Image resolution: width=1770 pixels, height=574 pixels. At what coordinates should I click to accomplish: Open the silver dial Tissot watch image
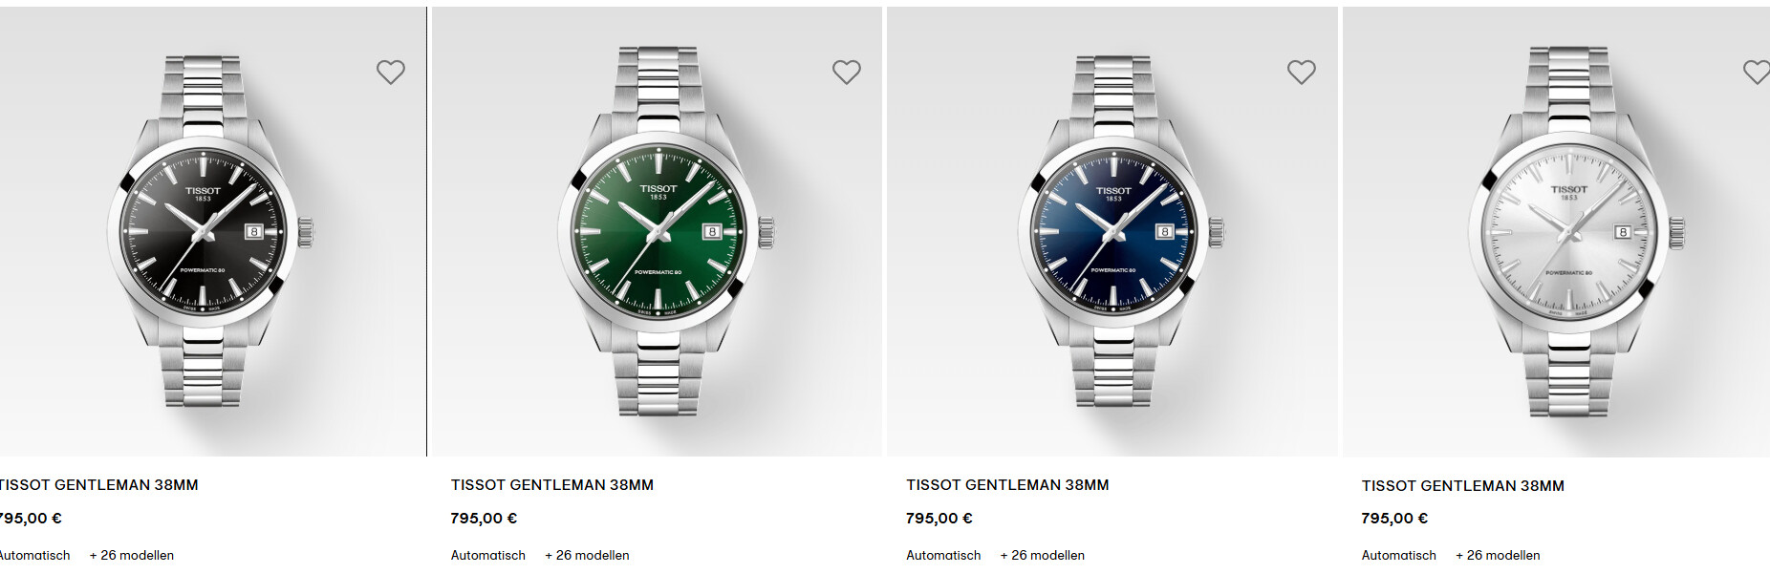pos(1556,232)
